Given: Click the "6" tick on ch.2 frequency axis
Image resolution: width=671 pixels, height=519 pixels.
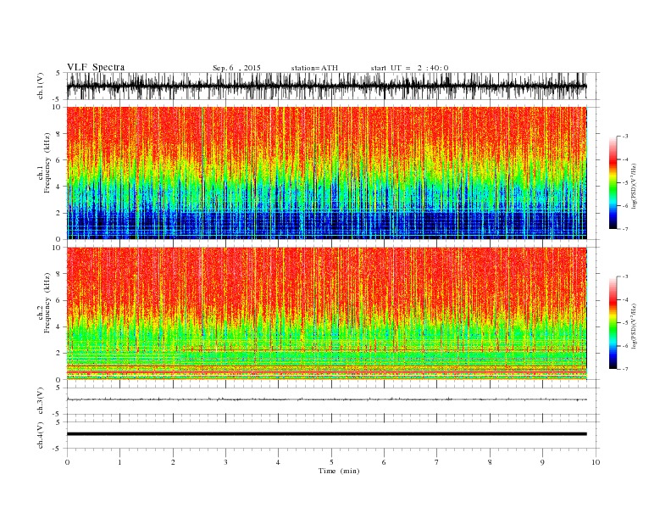Looking at the screenshot, I should [59, 300].
